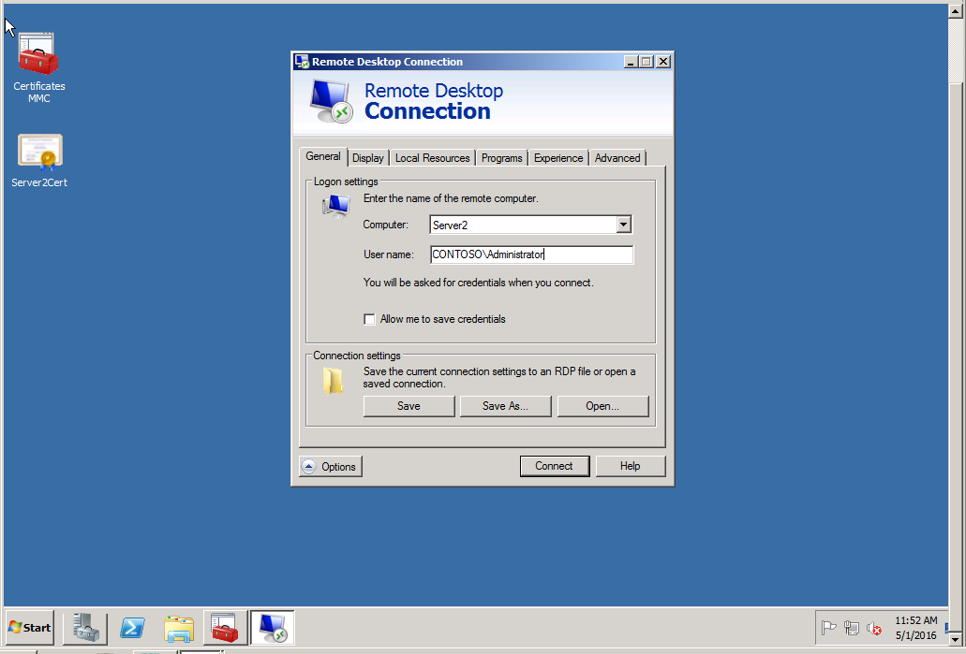Viewport: 966px width, 654px height.
Task: Click the muted volume tray icon
Action: [x=873, y=628]
